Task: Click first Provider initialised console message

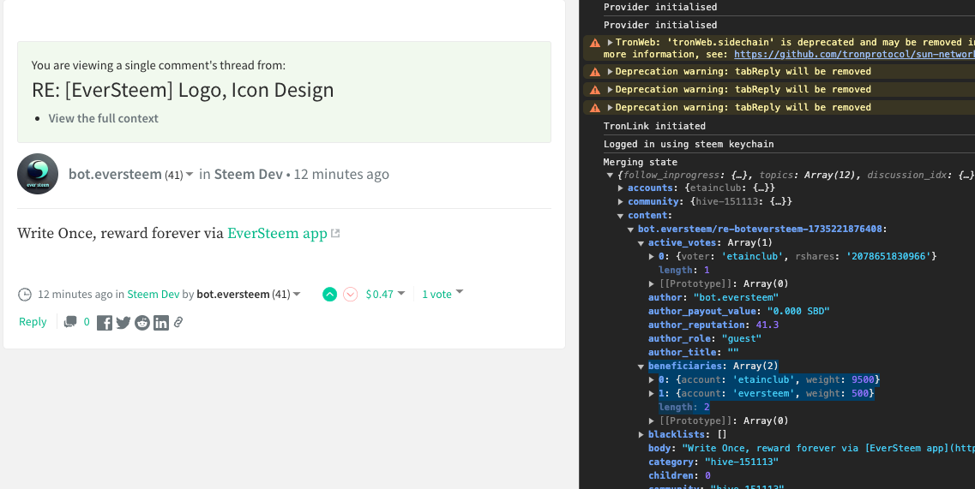Action: (659, 8)
